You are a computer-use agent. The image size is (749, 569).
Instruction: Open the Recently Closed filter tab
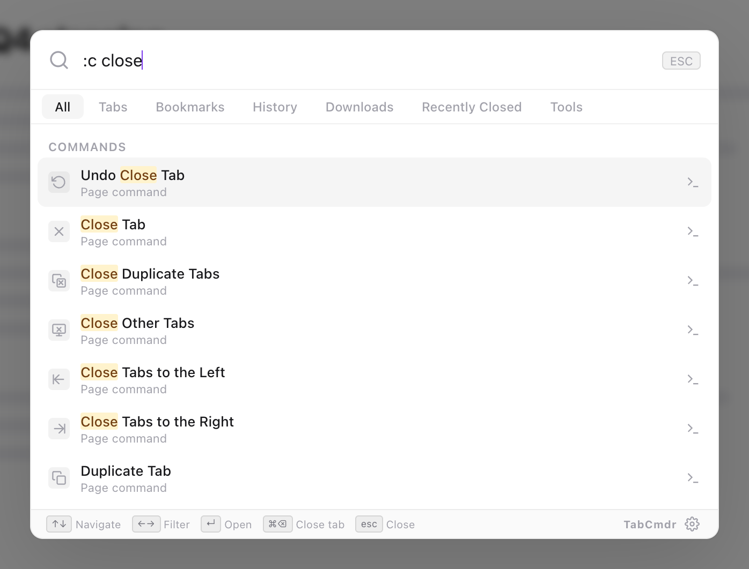472,107
